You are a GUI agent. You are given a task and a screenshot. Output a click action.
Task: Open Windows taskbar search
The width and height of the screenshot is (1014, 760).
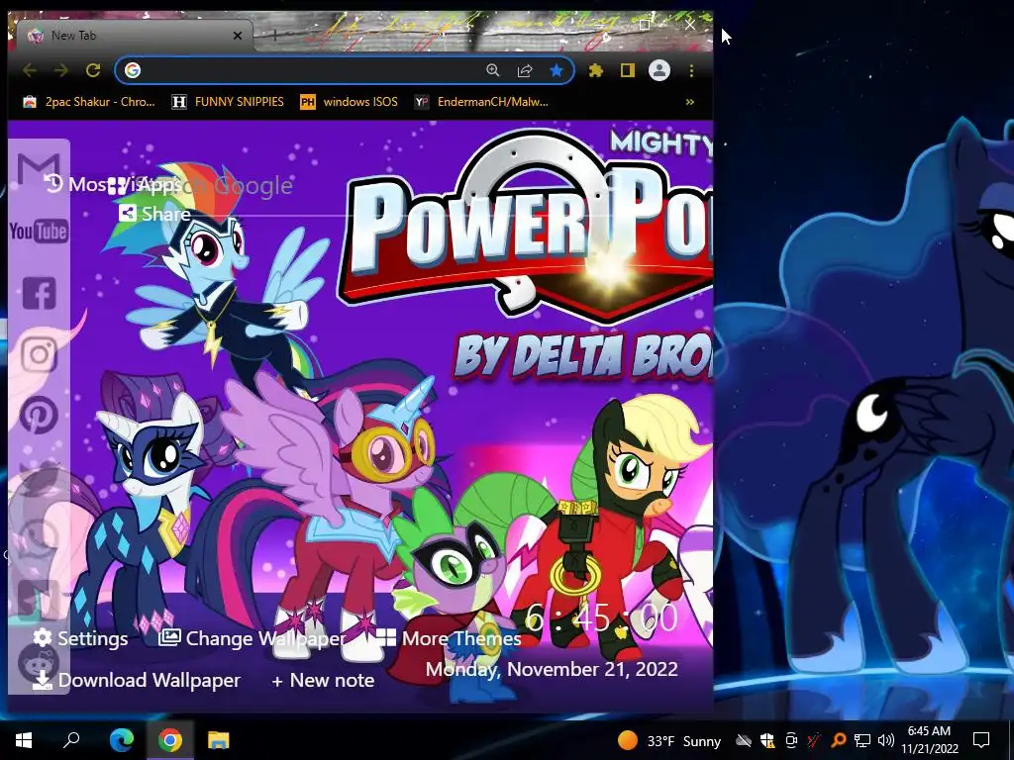point(71,740)
